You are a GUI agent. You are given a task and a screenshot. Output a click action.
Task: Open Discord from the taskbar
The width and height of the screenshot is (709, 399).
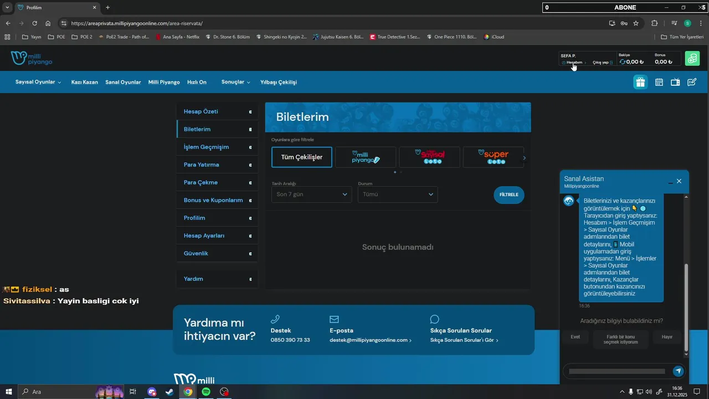(152, 392)
